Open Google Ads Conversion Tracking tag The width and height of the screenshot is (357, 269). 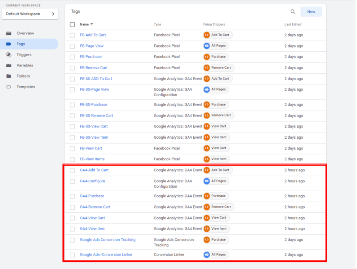(x=107, y=240)
